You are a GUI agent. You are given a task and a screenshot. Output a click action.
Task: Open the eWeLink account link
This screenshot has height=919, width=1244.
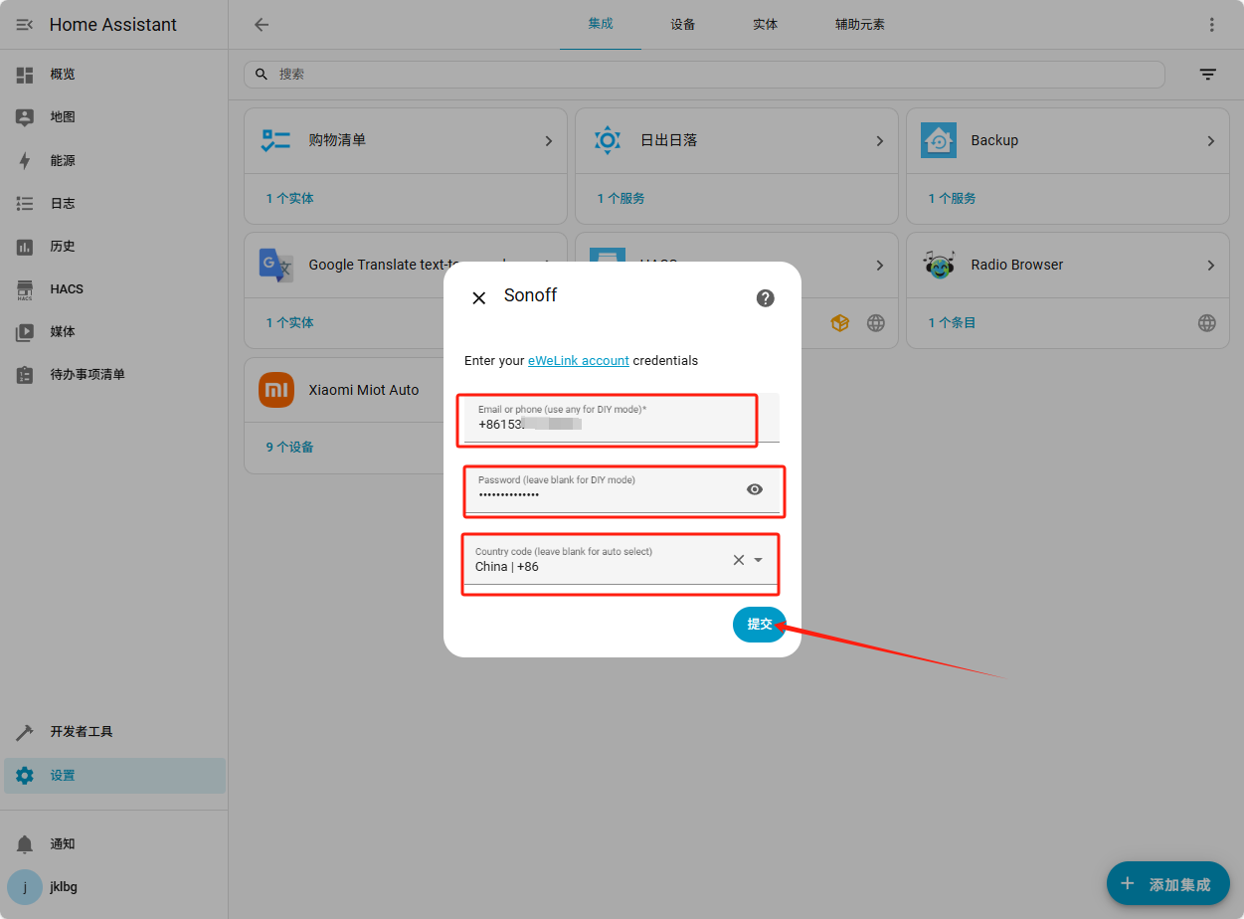[x=579, y=361]
